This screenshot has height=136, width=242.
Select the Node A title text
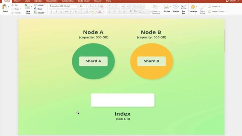click(x=93, y=32)
